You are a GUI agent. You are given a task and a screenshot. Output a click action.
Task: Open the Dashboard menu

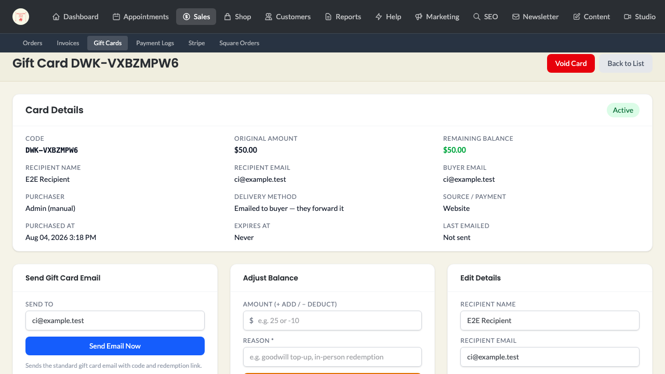click(x=75, y=17)
